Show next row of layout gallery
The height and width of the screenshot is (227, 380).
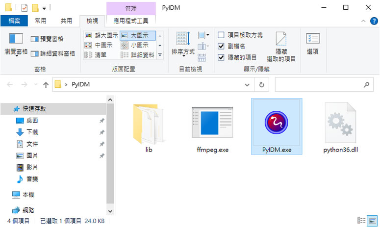160,45
